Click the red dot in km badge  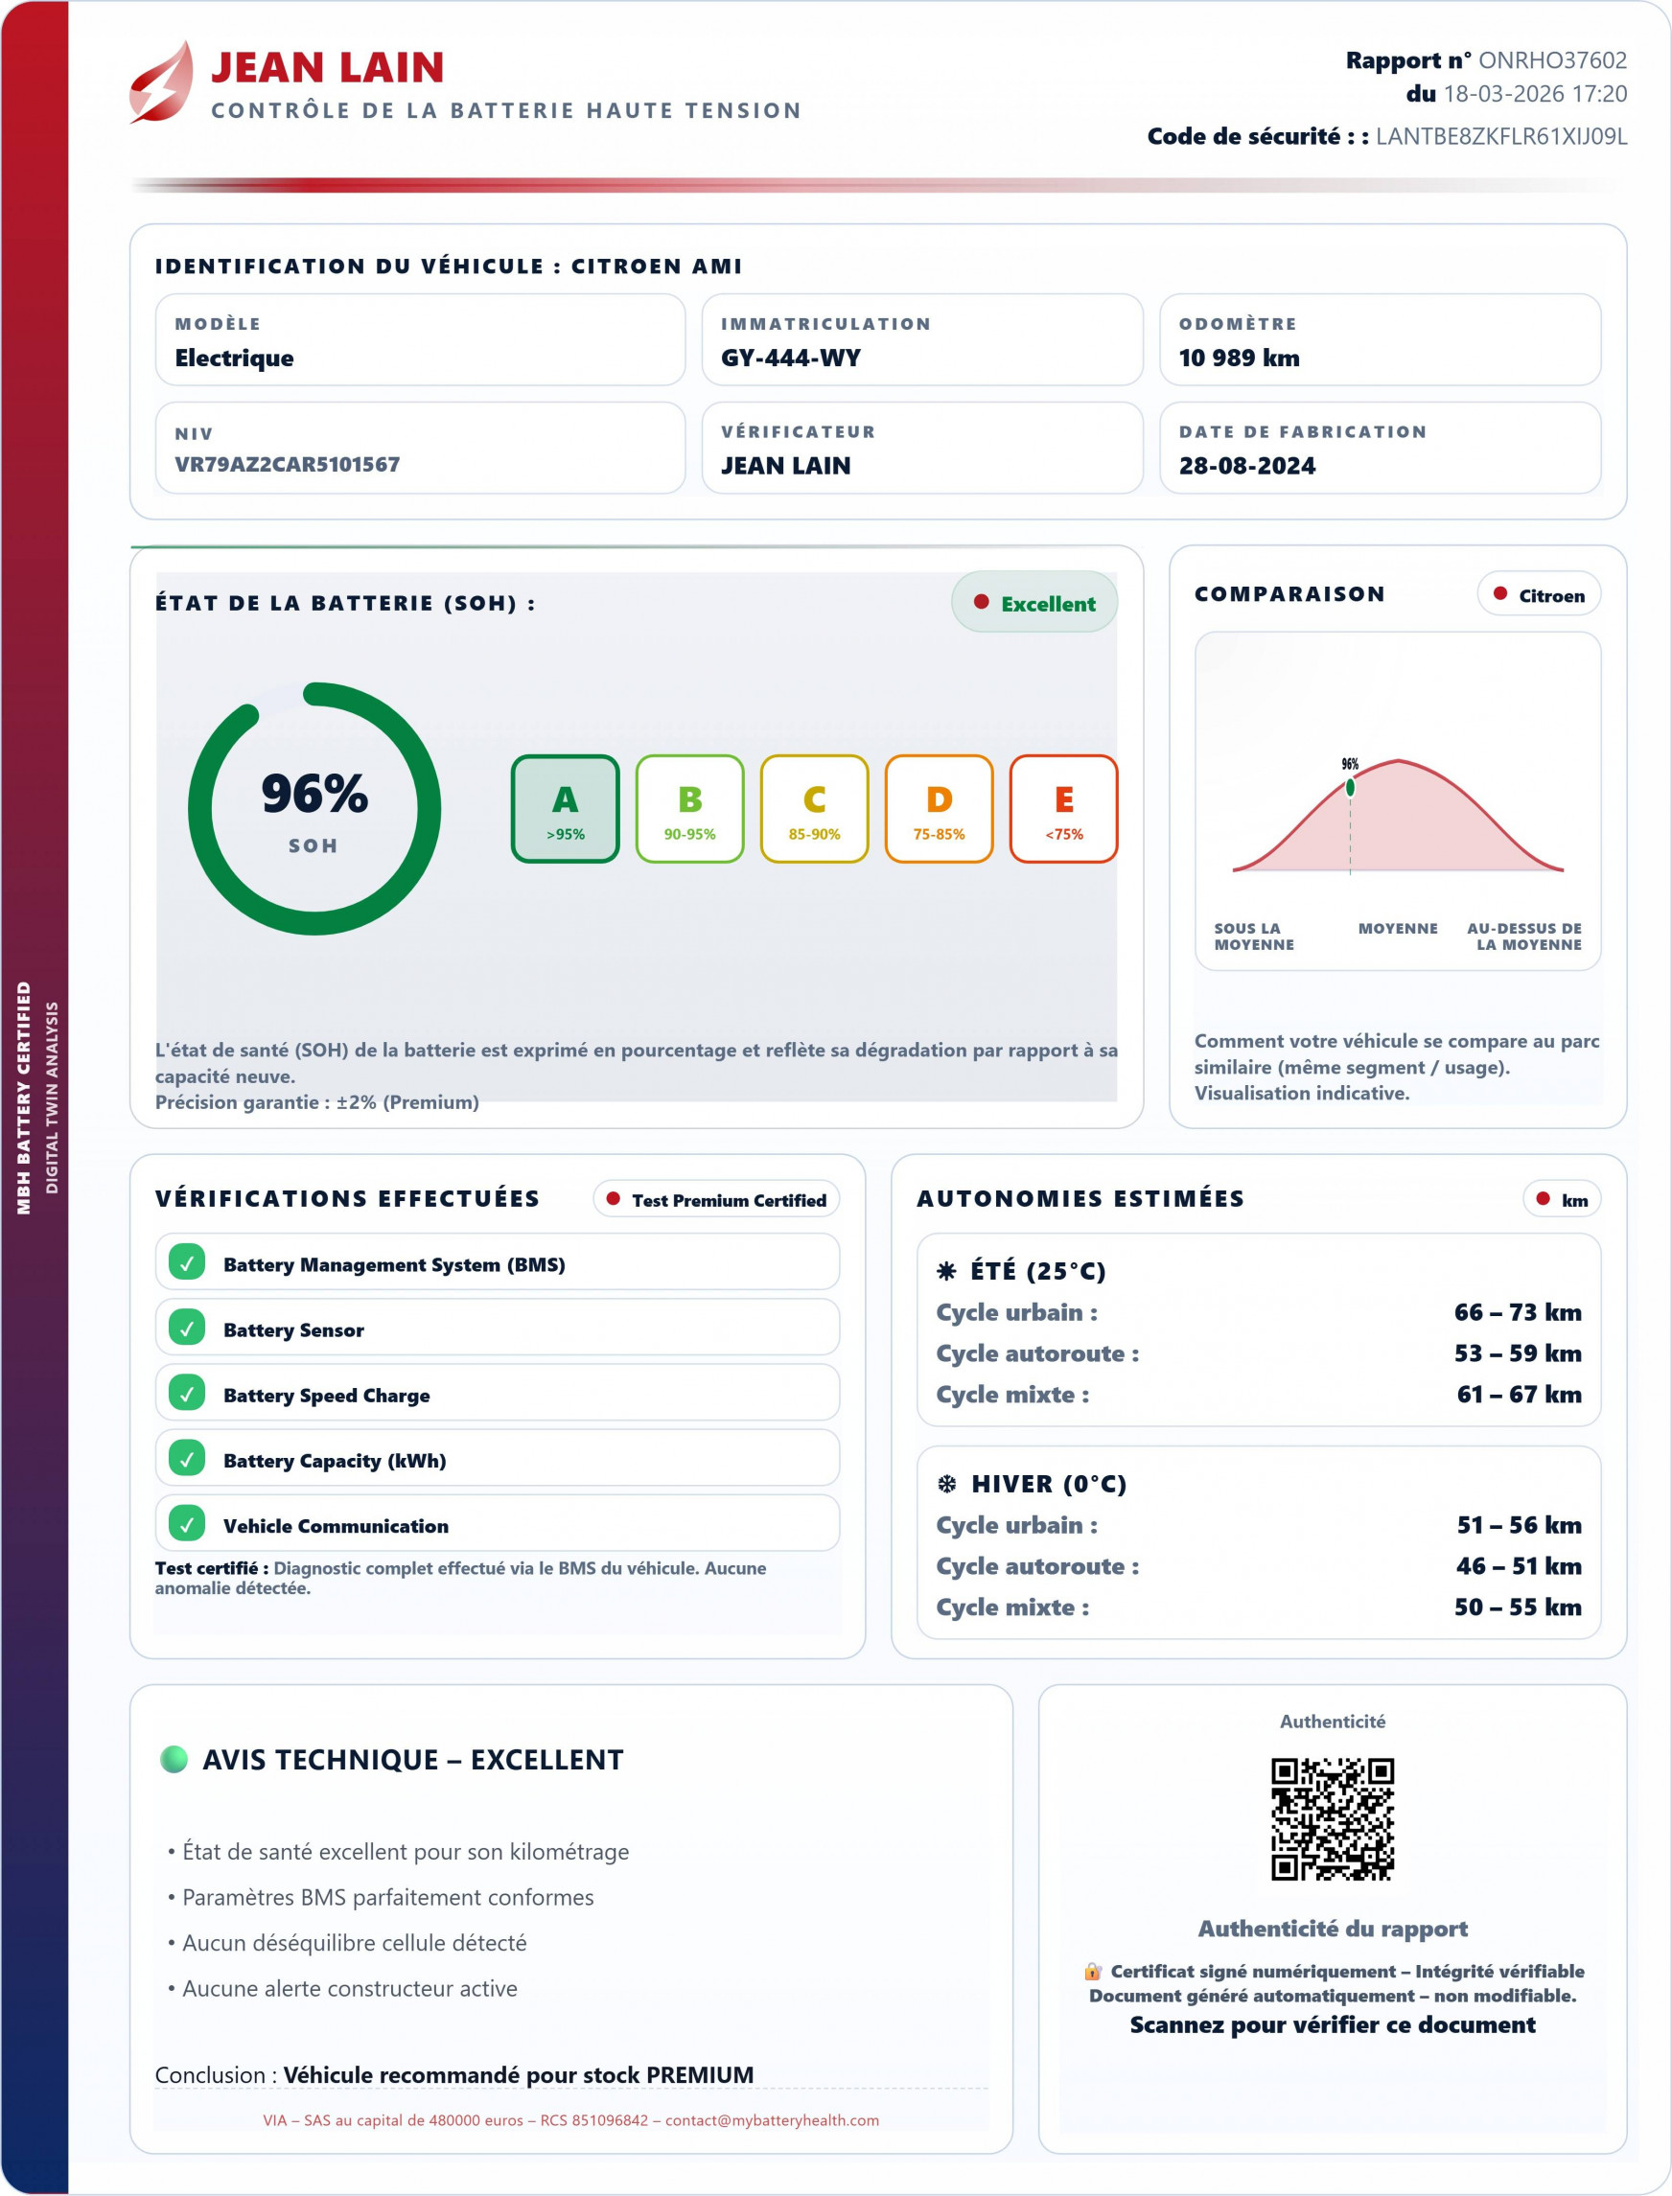pyautogui.click(x=1543, y=1199)
